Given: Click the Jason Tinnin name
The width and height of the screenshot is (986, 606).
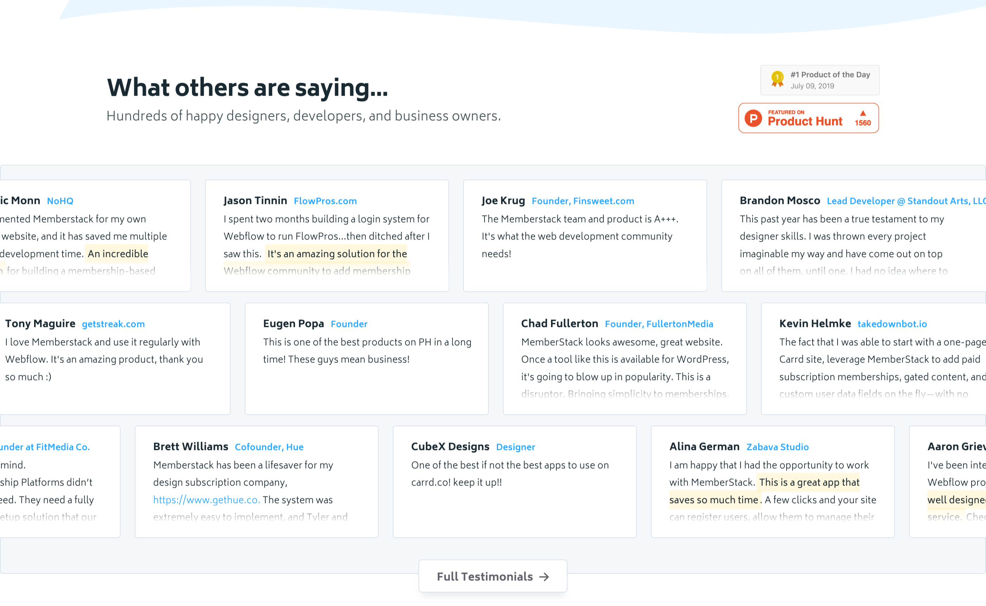Looking at the screenshot, I should point(255,200).
